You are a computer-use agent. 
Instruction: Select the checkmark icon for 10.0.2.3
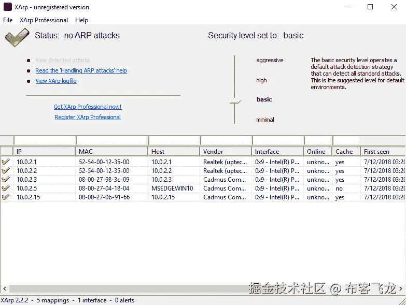coord(6,179)
